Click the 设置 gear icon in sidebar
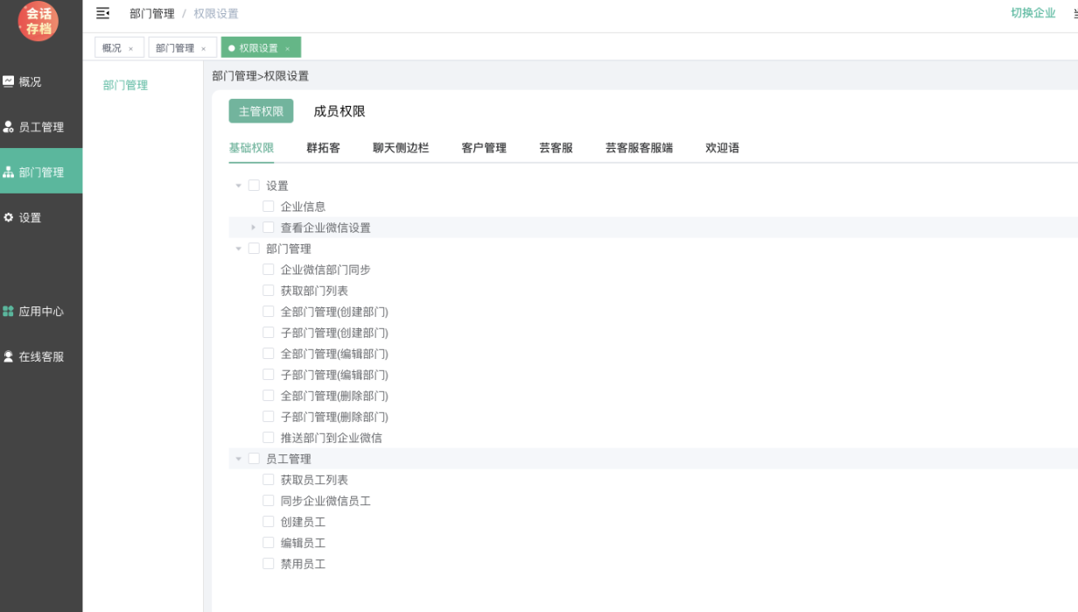 (9, 217)
